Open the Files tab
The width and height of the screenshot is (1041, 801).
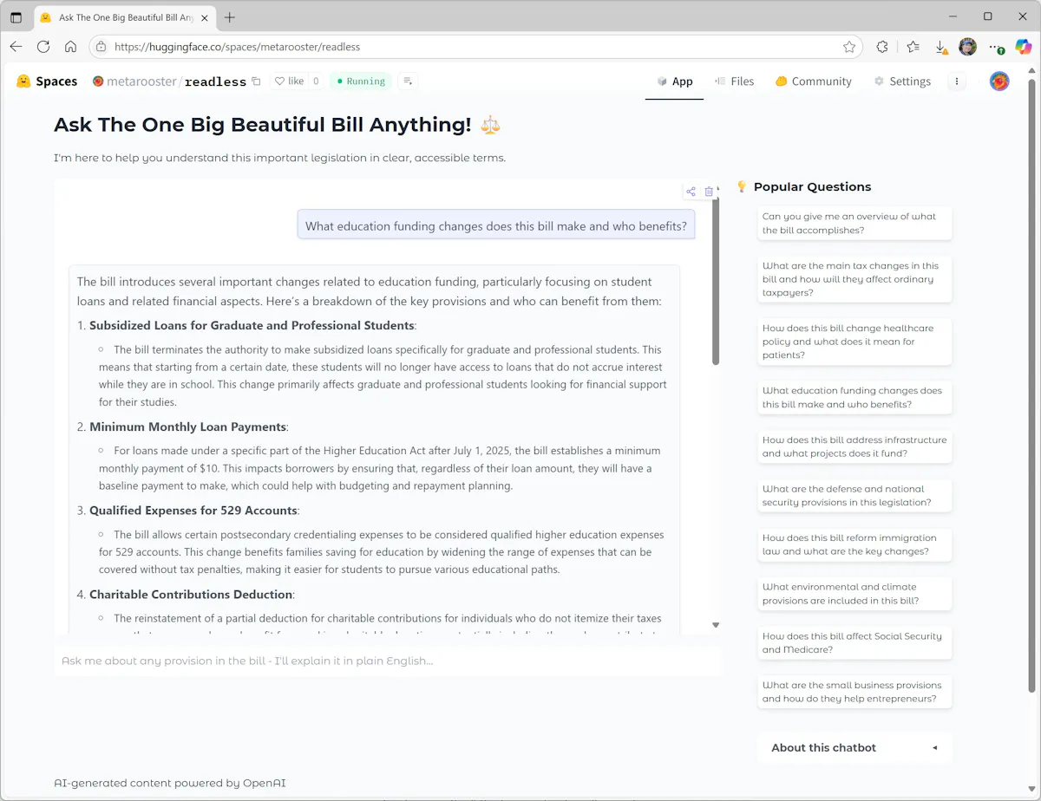click(734, 81)
